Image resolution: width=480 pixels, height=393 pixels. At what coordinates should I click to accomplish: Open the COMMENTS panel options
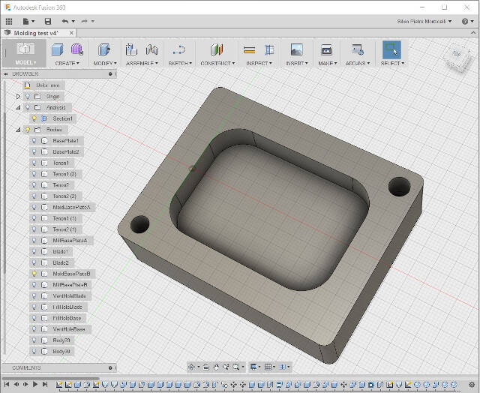tap(110, 368)
